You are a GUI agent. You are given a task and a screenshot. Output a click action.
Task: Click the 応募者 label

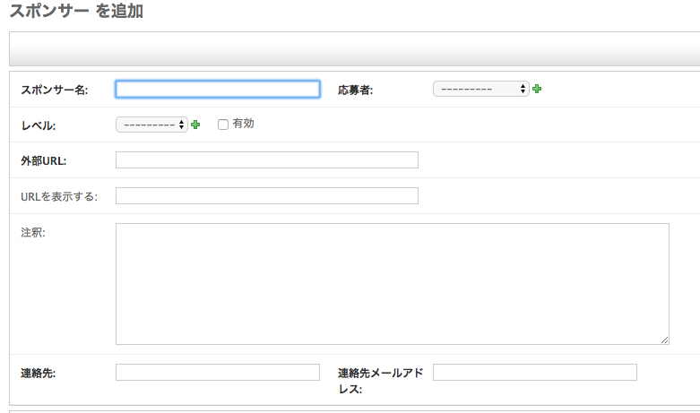tap(355, 90)
